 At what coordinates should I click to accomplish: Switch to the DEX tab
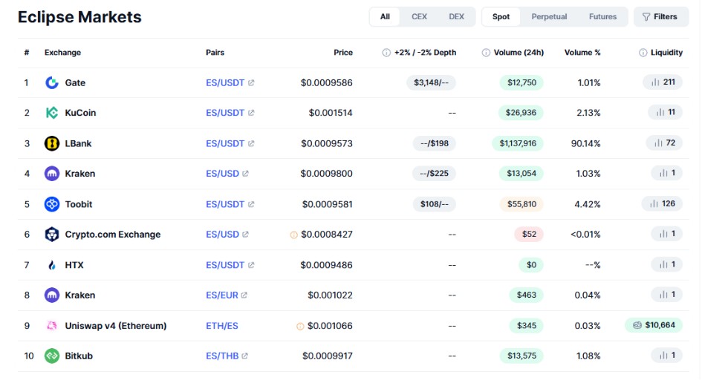point(456,16)
